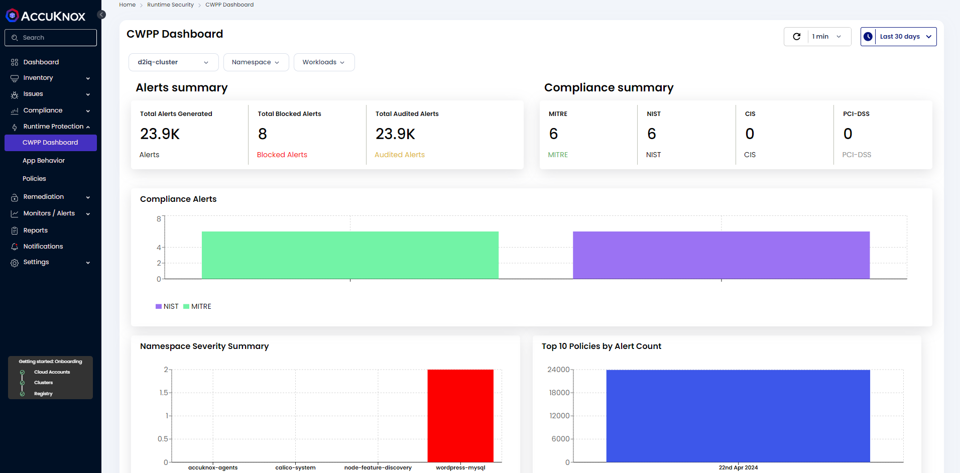960x473 pixels.
Task: Click the green MITRE compliance bar
Action: [x=350, y=255]
